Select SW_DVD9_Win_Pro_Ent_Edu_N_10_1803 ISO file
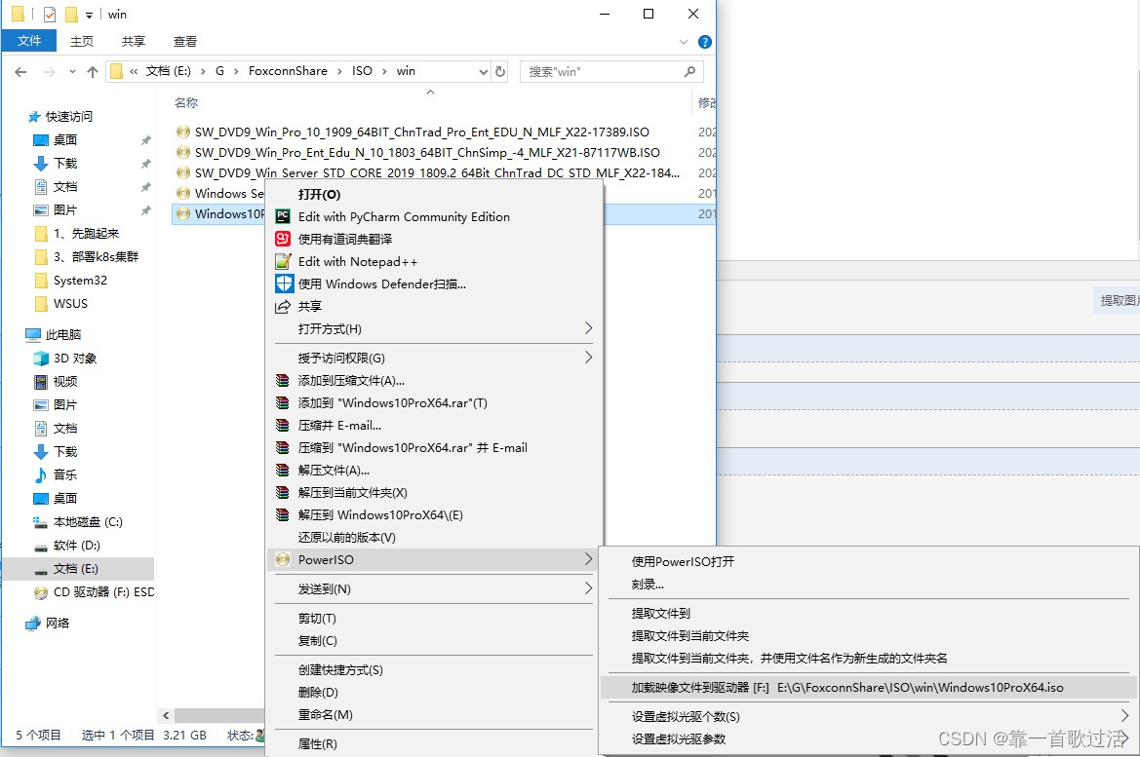This screenshot has width=1140, height=757. coord(427,153)
